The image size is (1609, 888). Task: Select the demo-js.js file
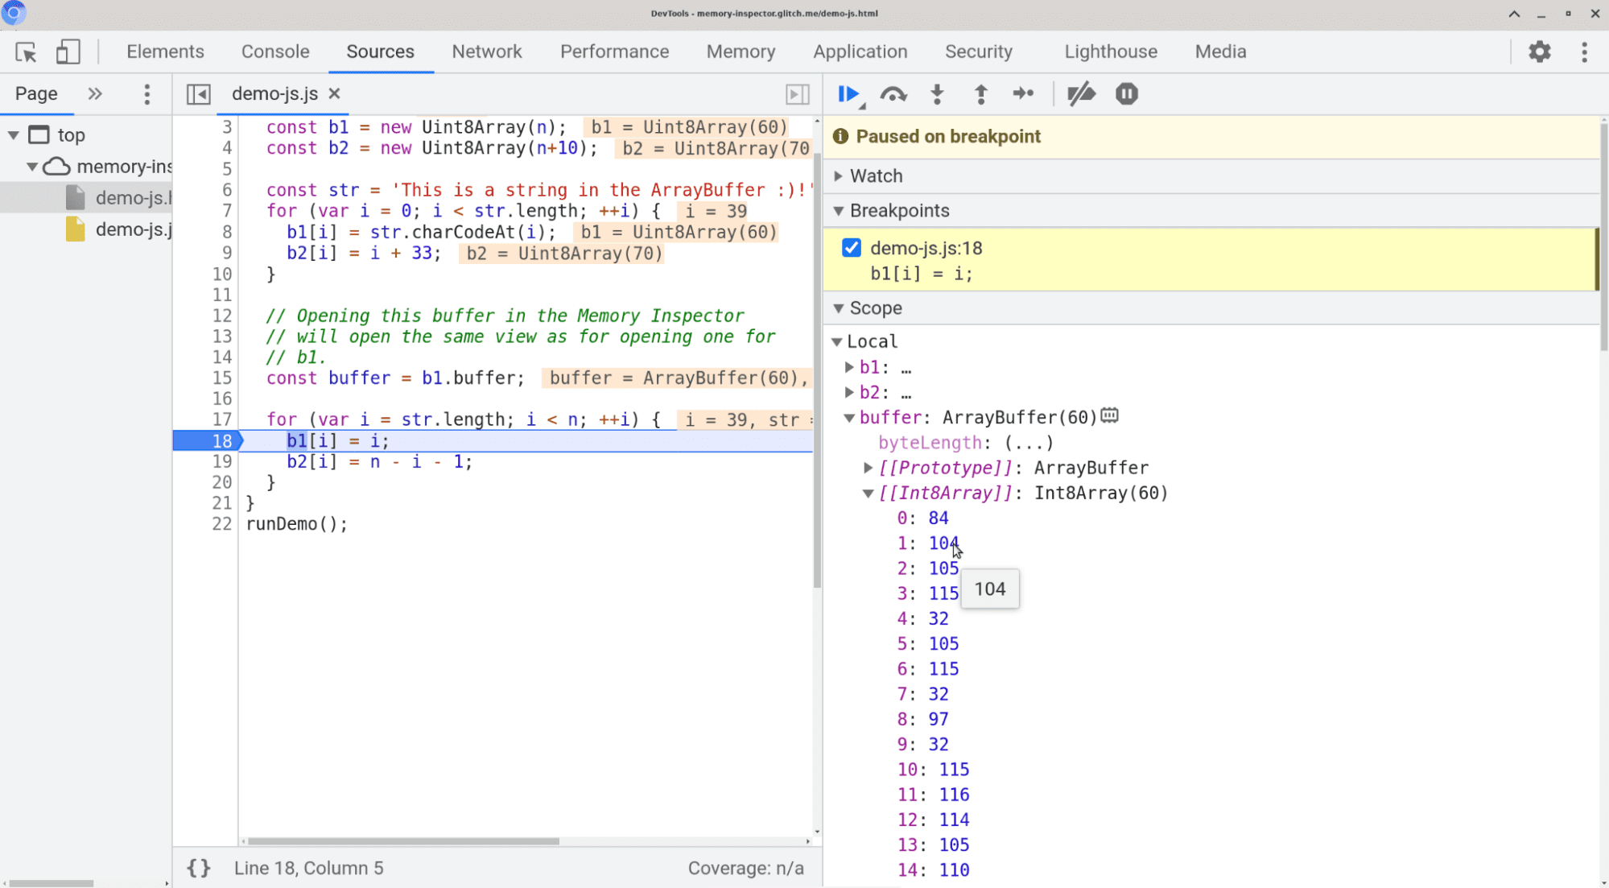click(x=132, y=229)
